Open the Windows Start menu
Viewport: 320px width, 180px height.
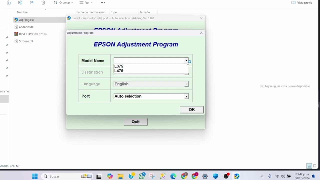click(35, 176)
